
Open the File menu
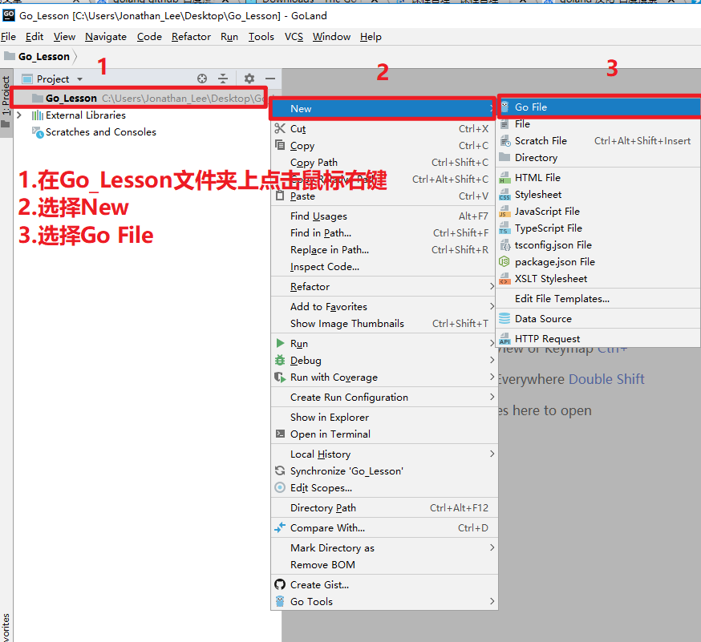pos(8,37)
